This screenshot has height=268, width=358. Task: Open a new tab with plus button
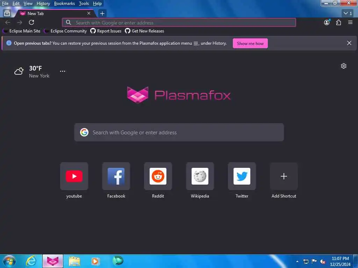point(102,14)
